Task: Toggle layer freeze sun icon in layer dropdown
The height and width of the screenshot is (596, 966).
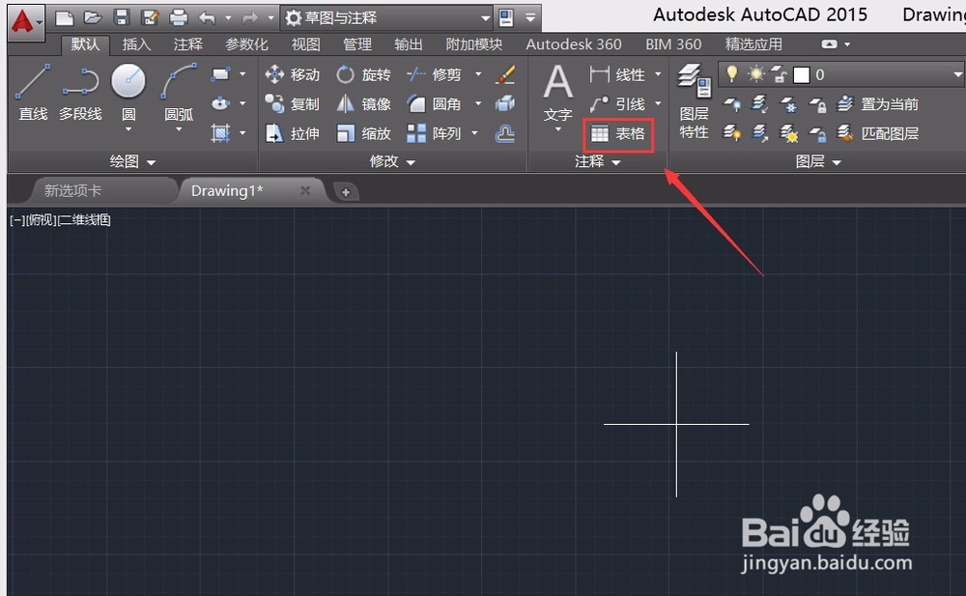Action: [x=756, y=74]
